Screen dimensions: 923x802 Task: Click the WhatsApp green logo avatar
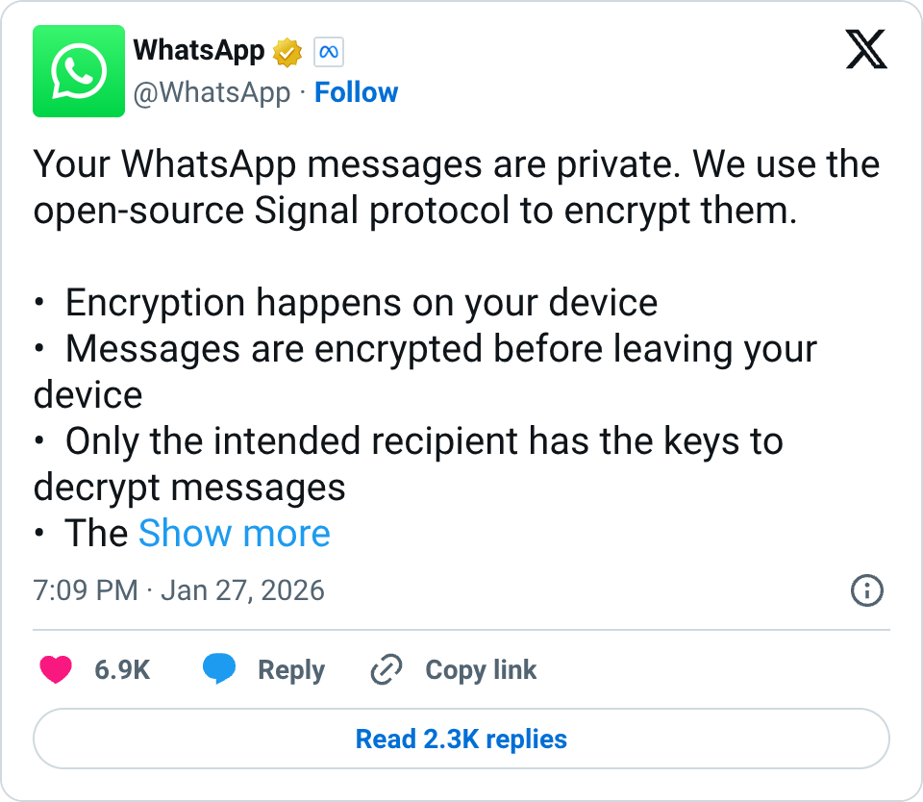[79, 71]
